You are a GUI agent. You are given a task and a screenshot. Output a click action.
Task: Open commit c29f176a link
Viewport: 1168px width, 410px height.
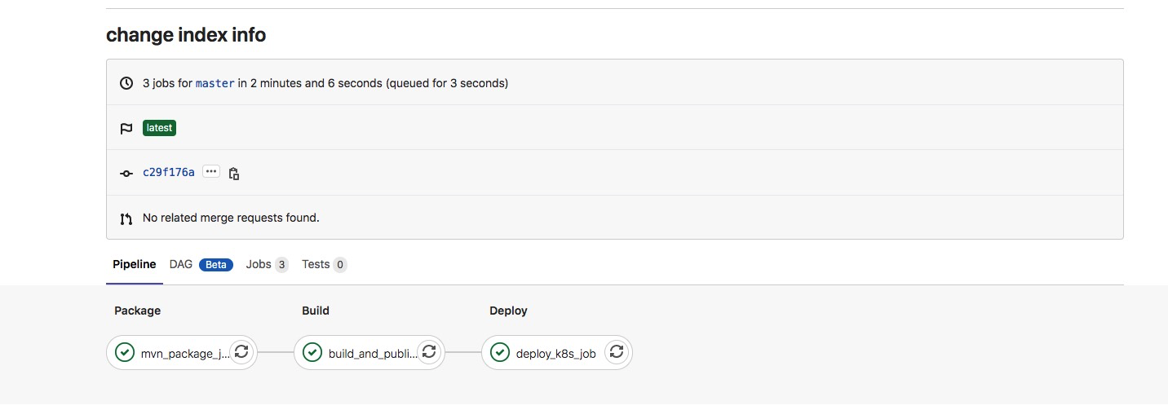click(x=169, y=172)
